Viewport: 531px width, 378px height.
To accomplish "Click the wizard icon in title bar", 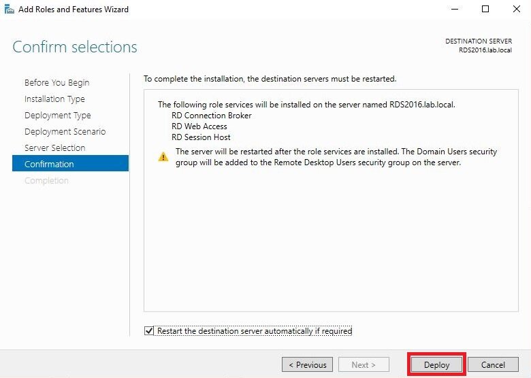I will pos(9,9).
